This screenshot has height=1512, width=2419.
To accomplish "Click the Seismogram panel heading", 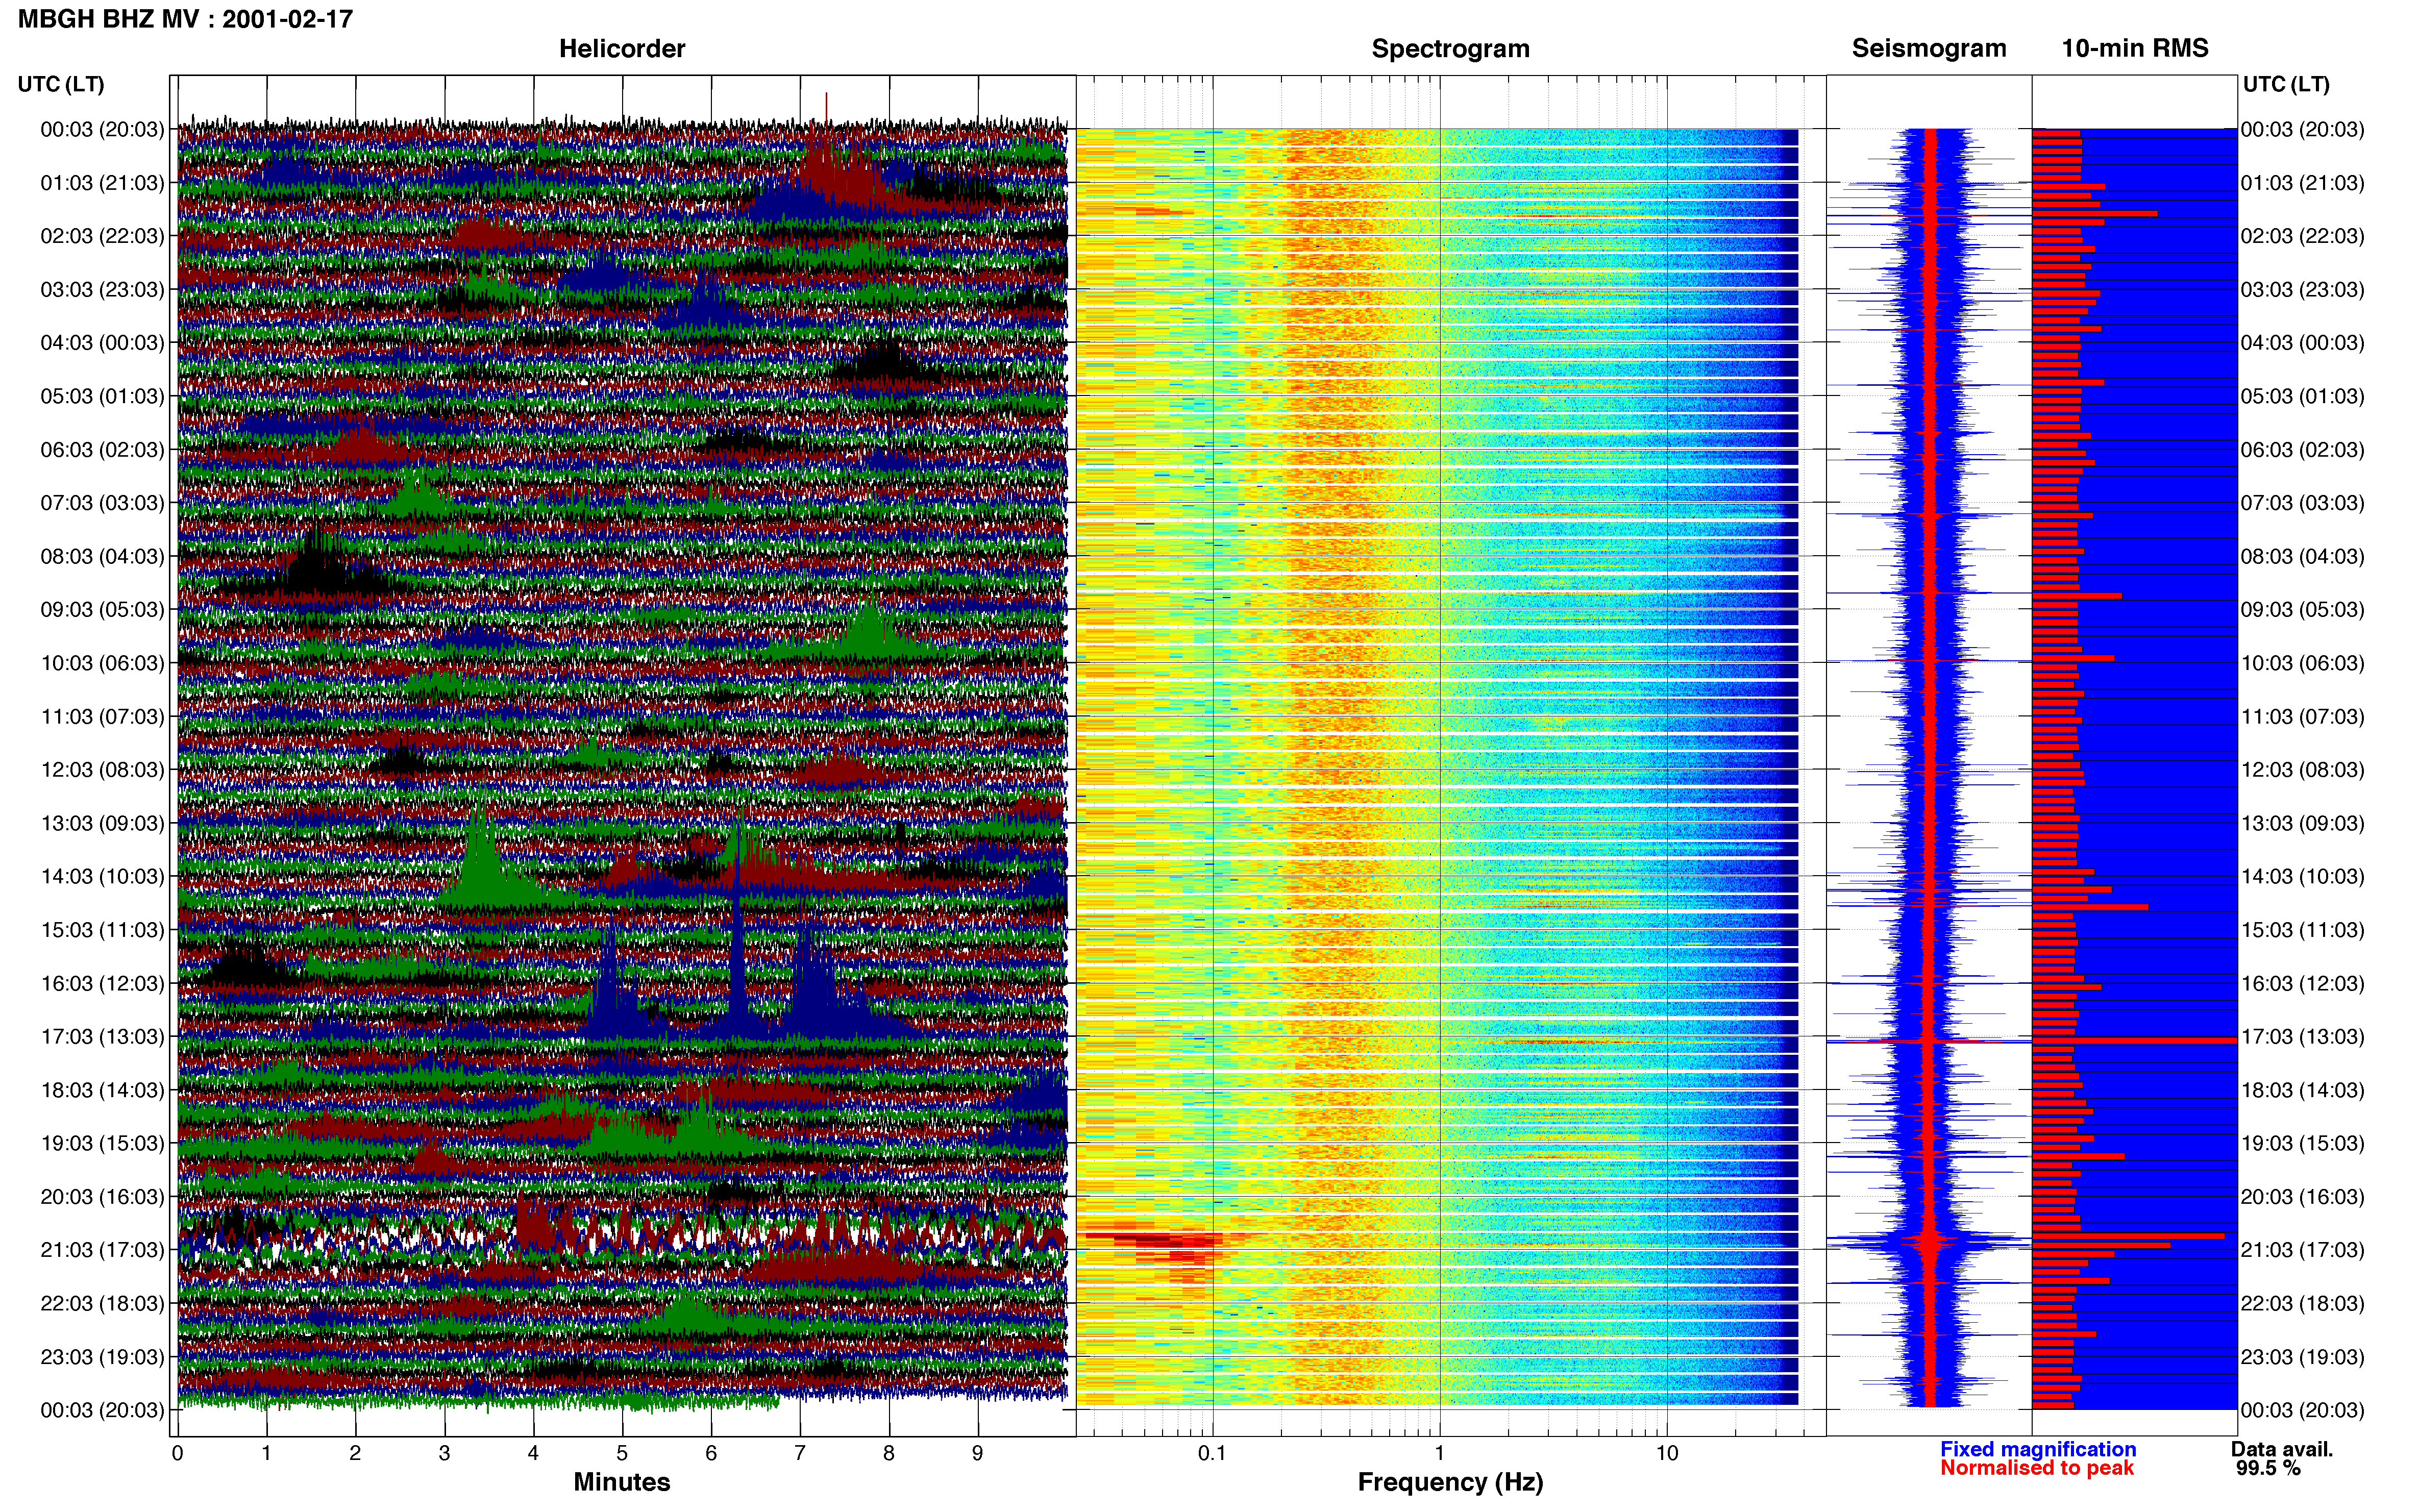I will click(1929, 49).
